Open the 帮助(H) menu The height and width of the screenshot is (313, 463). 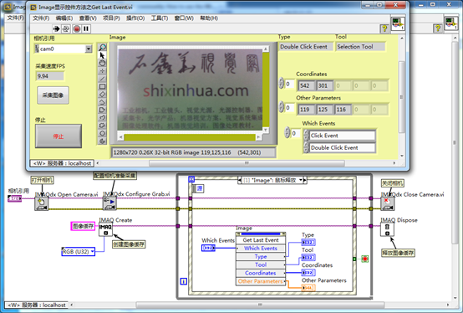209,18
